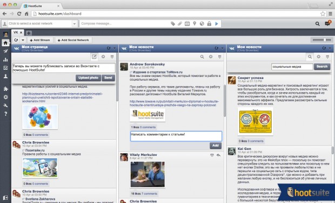Open Моя страница stream header dropdown arrow

tap(115, 48)
